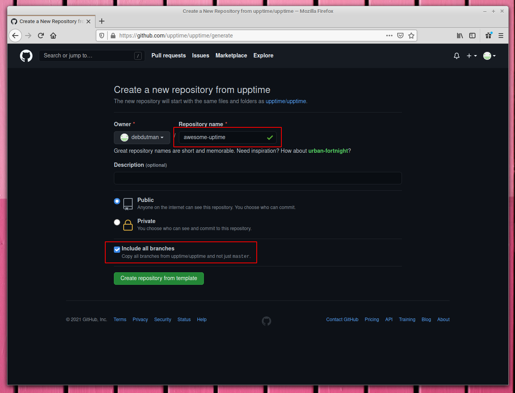
Task: Click Create repository from template
Action: click(x=158, y=278)
